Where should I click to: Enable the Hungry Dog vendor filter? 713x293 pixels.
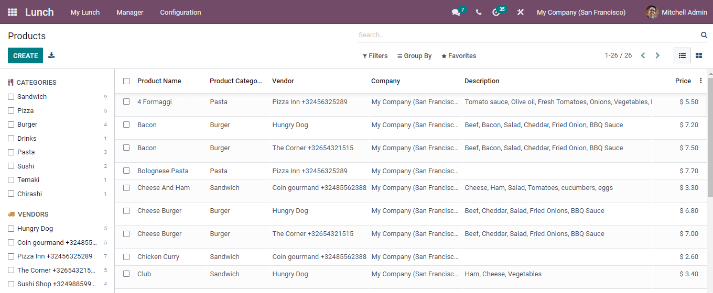[11, 229]
